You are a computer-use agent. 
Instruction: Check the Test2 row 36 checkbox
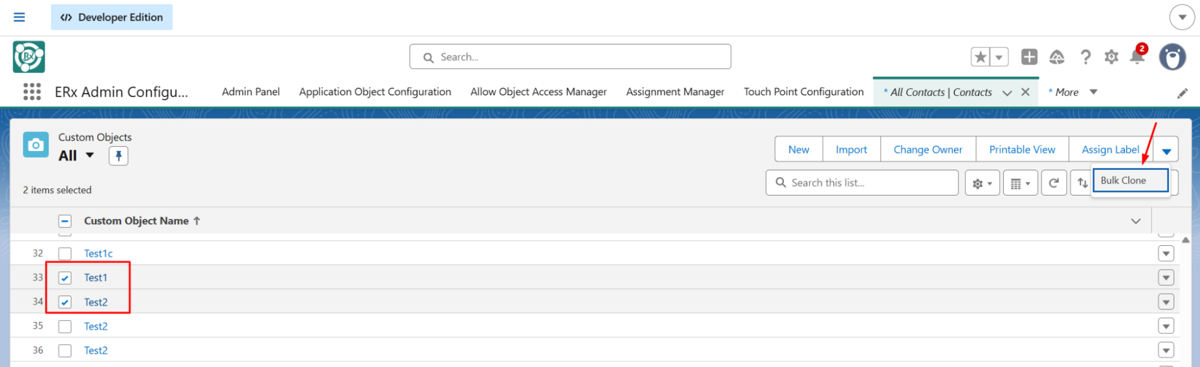(x=65, y=350)
